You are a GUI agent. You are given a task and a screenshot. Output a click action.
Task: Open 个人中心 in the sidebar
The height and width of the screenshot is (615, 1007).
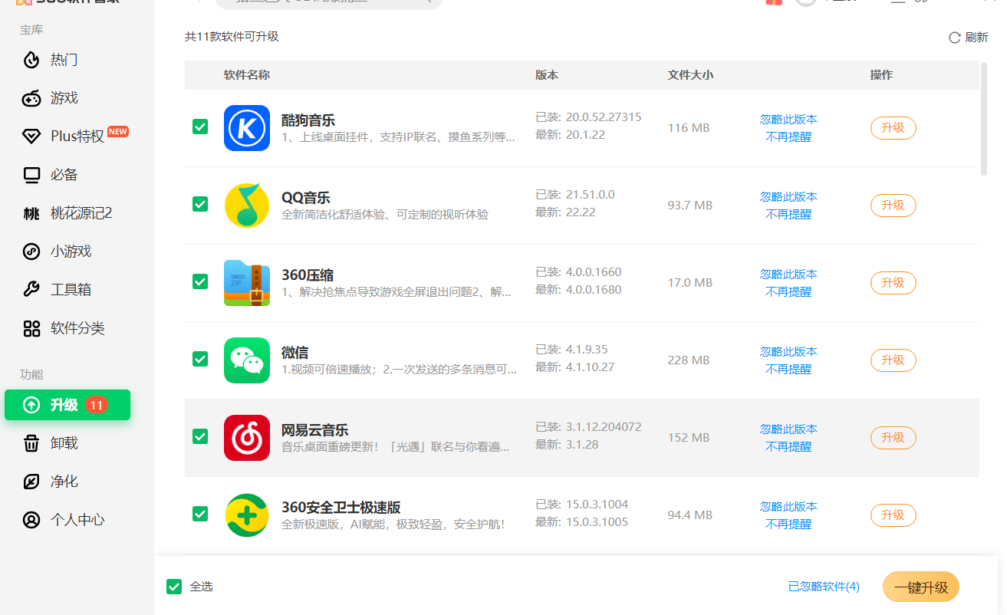point(77,520)
